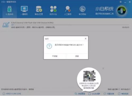
Task: Open 备份/还原 backup and restore icon
Action: pyautogui.click(x=39, y=9)
